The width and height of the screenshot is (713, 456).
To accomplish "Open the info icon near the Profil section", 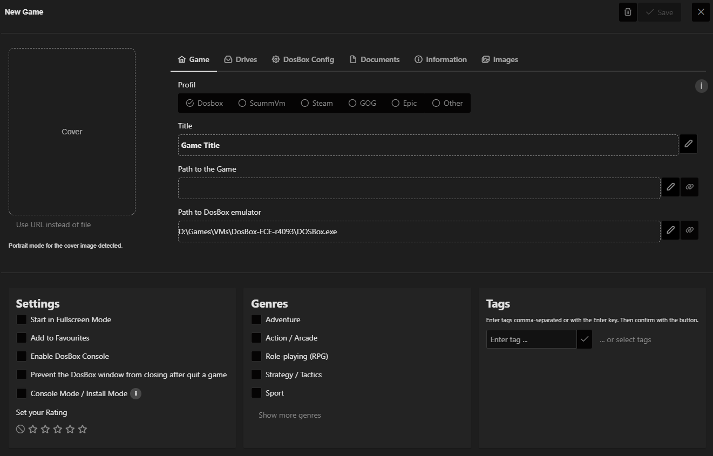I will click(701, 86).
